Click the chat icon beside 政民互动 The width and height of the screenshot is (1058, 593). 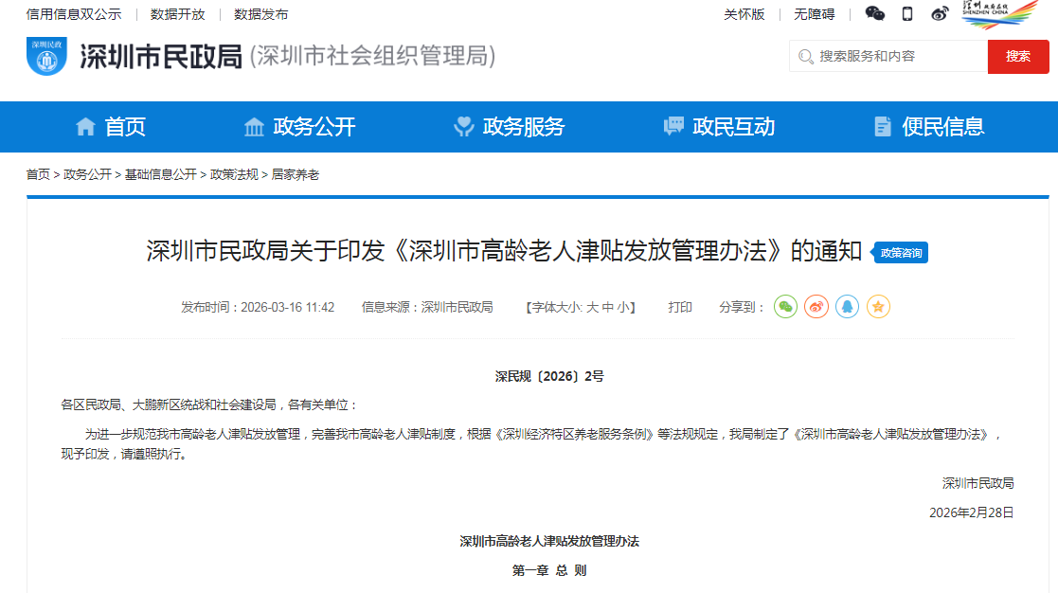tap(673, 126)
